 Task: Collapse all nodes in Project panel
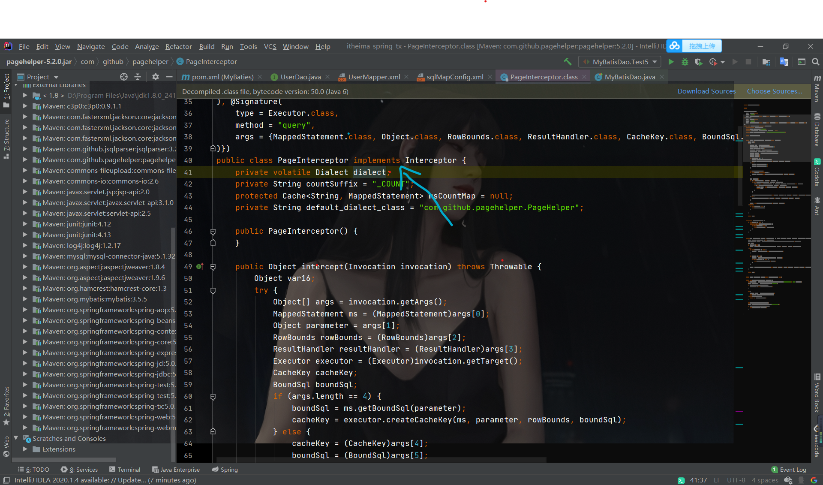coord(138,77)
